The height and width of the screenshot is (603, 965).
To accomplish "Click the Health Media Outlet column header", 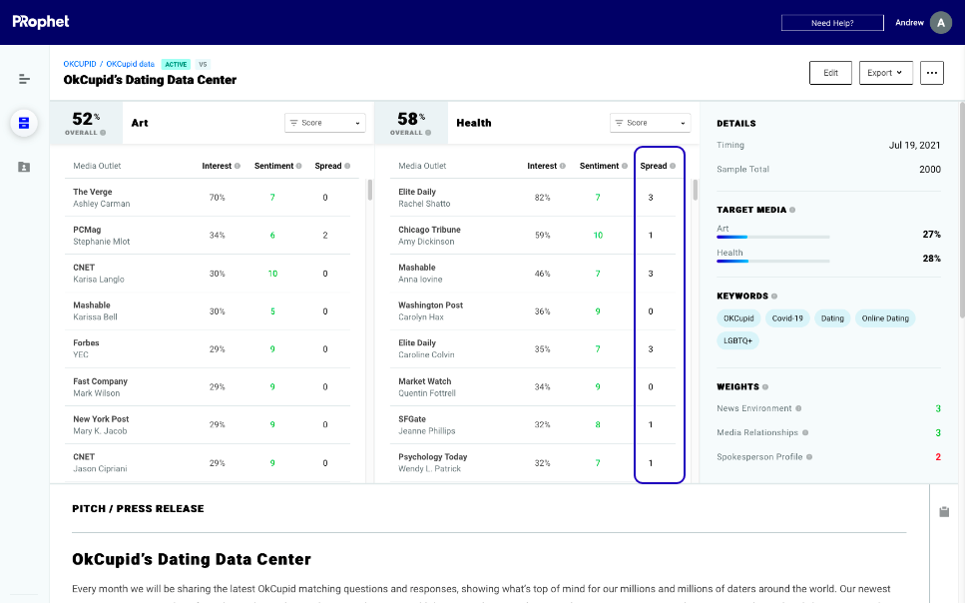I will click(x=422, y=166).
